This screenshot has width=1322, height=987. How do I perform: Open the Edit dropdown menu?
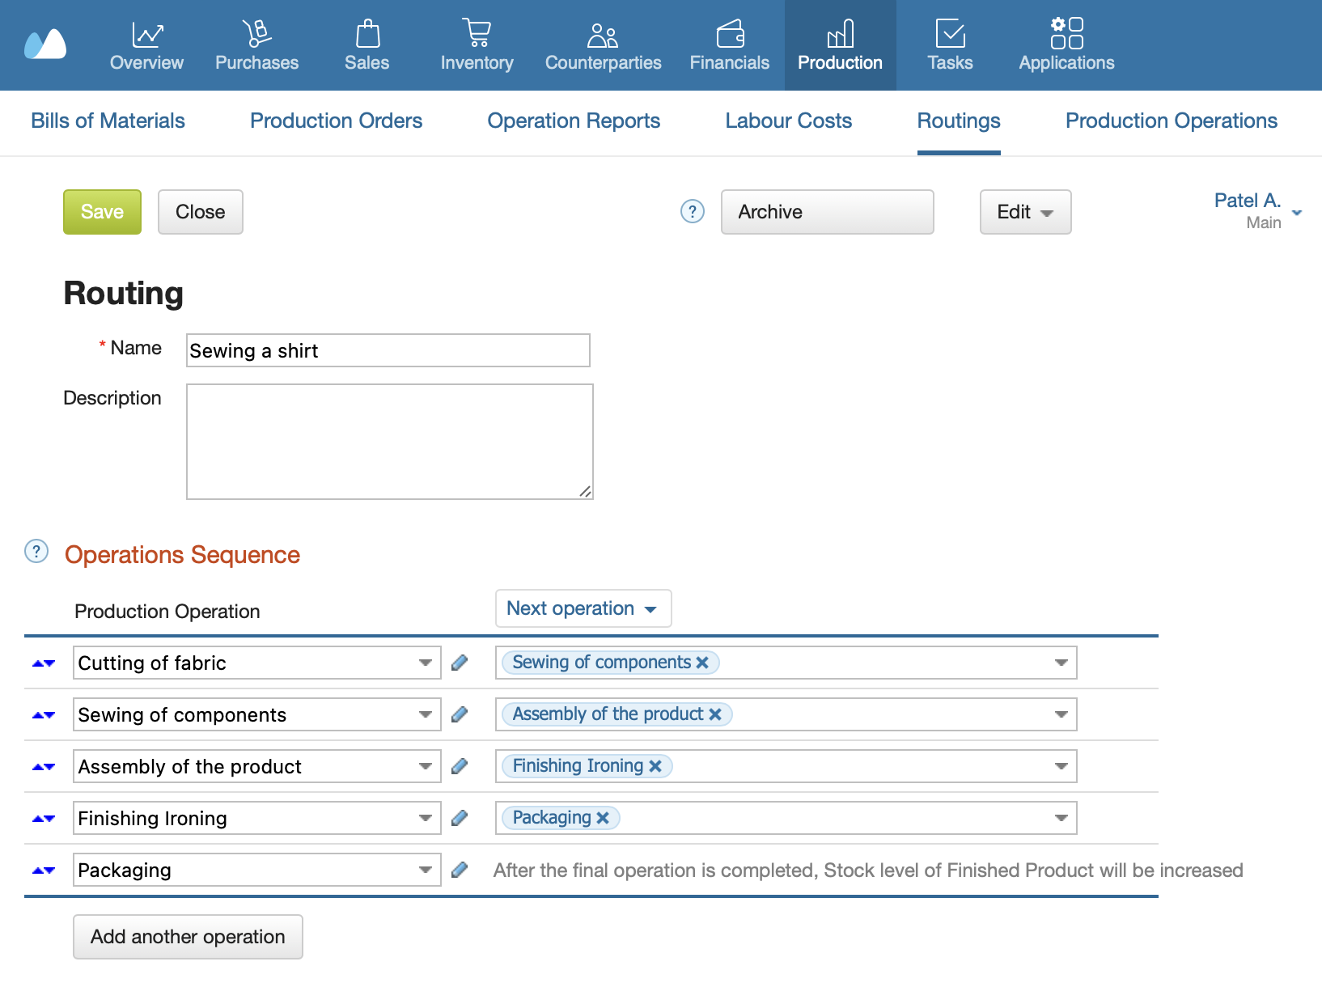[x=1025, y=212]
